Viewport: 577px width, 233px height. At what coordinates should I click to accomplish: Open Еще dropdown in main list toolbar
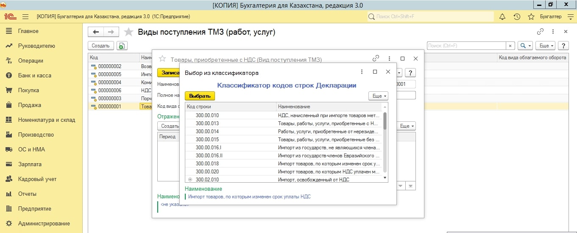[x=545, y=46]
